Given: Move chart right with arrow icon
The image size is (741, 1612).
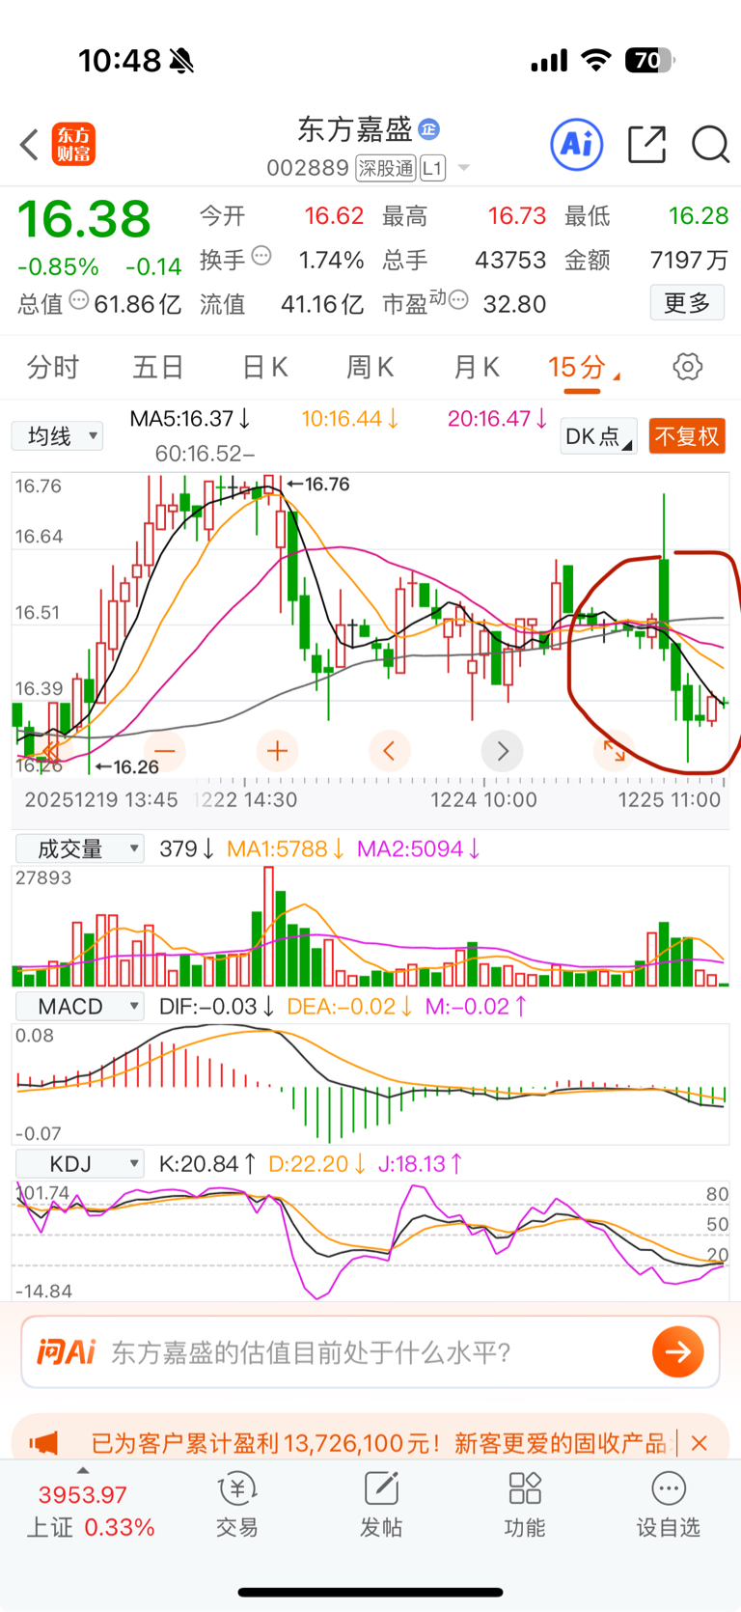Looking at the screenshot, I should click(x=502, y=750).
